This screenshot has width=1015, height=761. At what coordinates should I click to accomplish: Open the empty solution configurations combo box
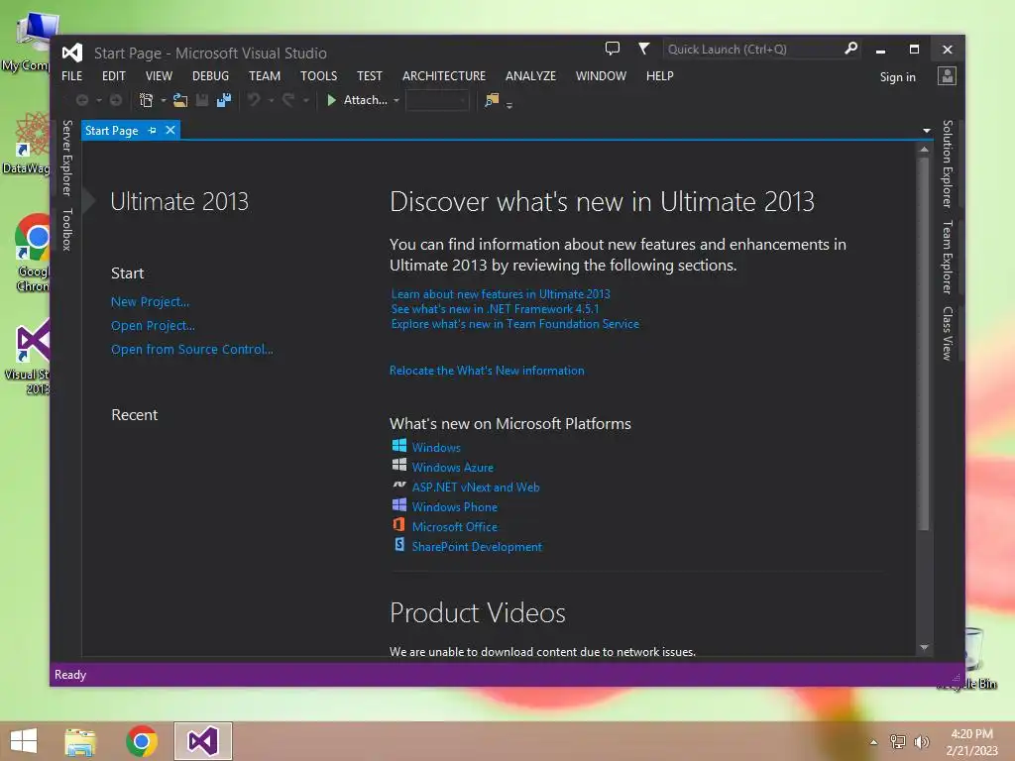click(x=437, y=101)
